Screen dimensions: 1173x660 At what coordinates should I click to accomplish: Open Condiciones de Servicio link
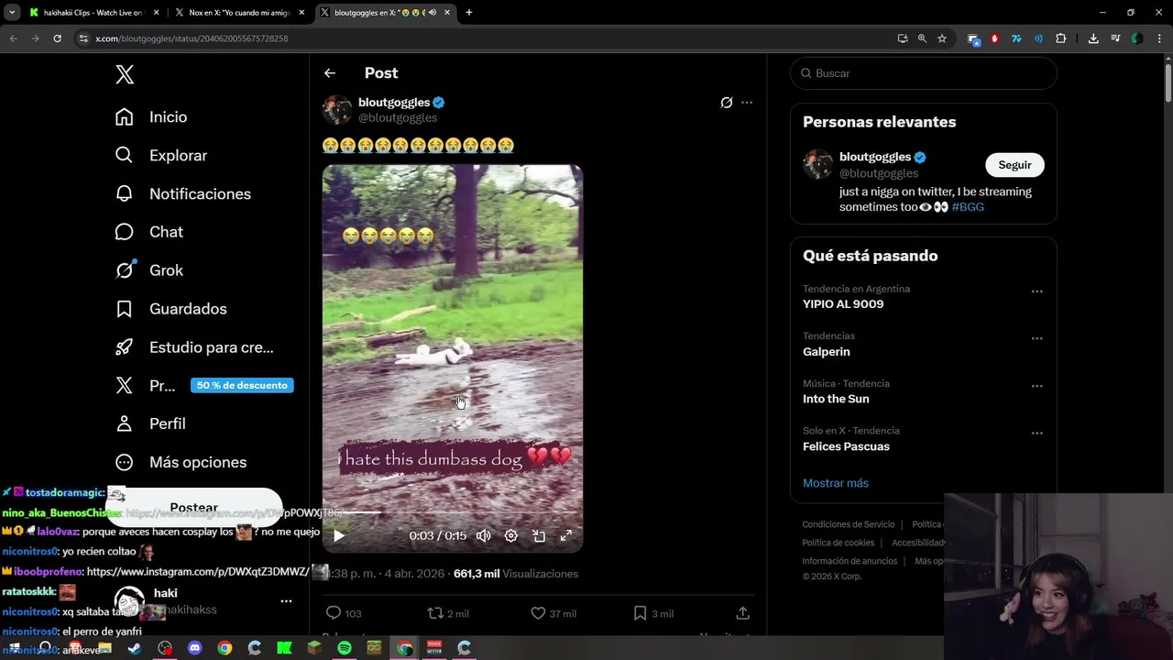coord(849,524)
